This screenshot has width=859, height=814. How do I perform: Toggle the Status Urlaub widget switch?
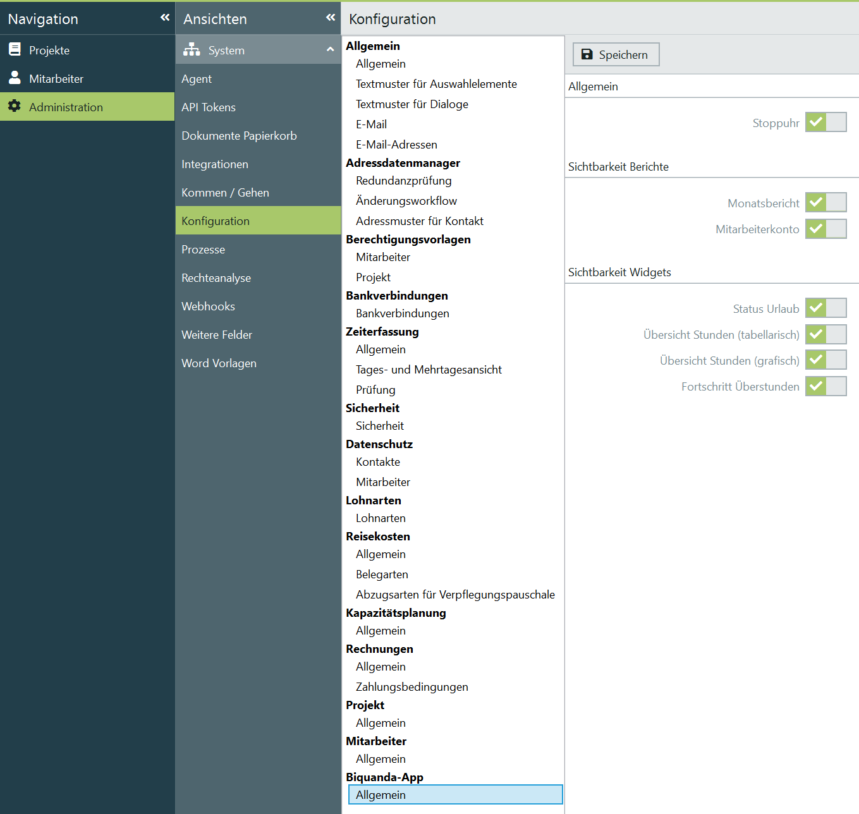[x=825, y=308]
